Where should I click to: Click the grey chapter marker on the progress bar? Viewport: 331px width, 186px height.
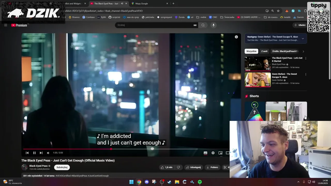coord(152,149)
